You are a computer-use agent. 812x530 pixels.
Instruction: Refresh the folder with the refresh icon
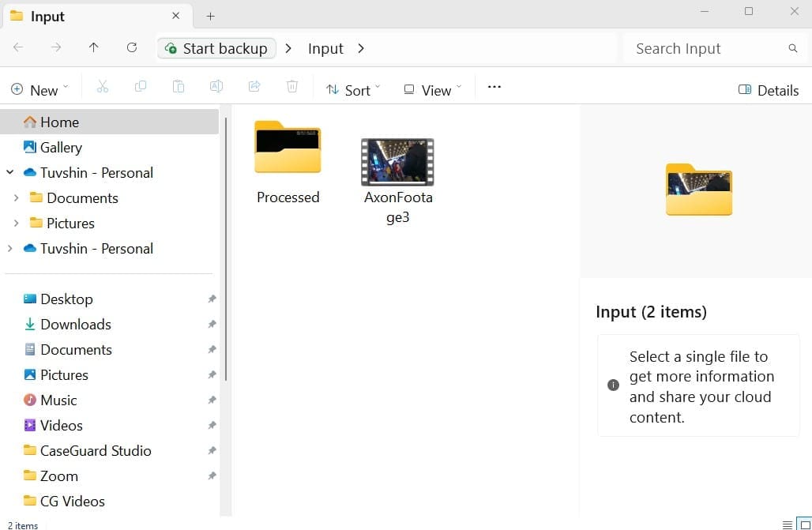pos(132,47)
